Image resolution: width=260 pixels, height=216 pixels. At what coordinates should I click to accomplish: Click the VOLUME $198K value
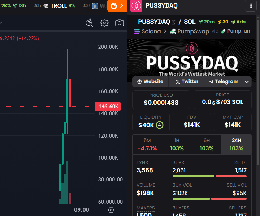(x=145, y=193)
